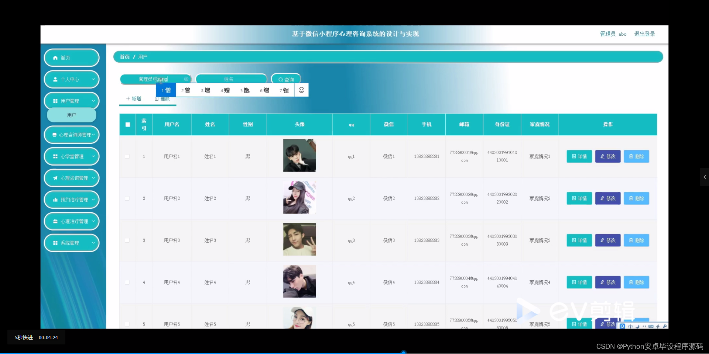This screenshot has height=354, width=709.
Task: Toggle the select-all checkbox in table header
Action: point(127,125)
